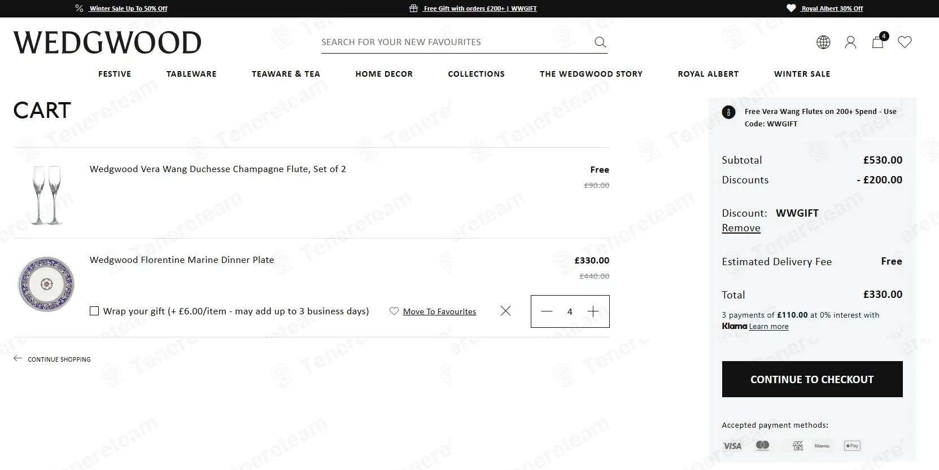Click the American Express payment icon
The height and width of the screenshot is (470, 939).
coord(797,446)
